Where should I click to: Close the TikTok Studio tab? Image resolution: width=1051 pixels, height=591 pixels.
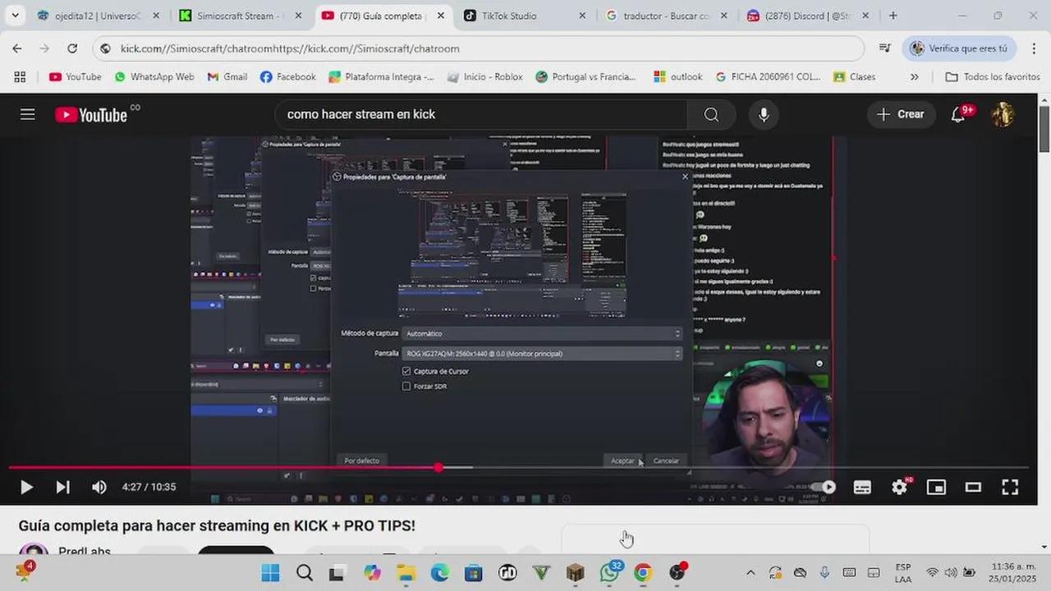tap(582, 16)
